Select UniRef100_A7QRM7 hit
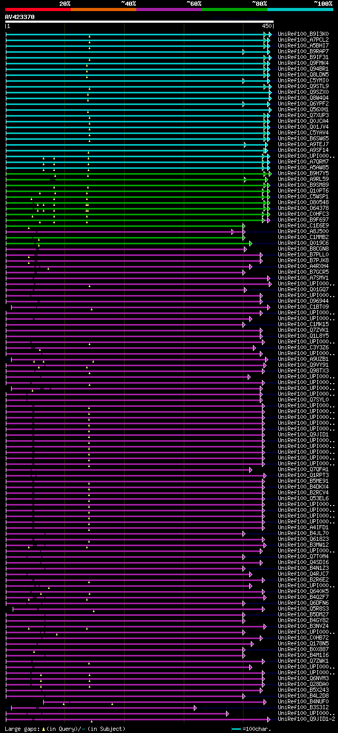The image size is (338, 733). tap(304, 162)
